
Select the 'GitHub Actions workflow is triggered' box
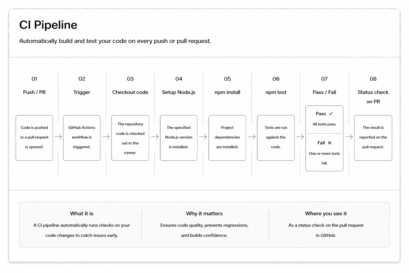coord(82,138)
